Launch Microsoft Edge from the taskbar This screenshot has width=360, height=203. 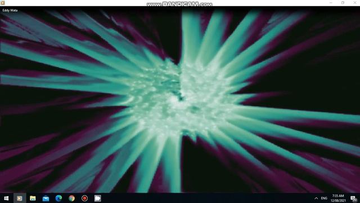(58, 198)
